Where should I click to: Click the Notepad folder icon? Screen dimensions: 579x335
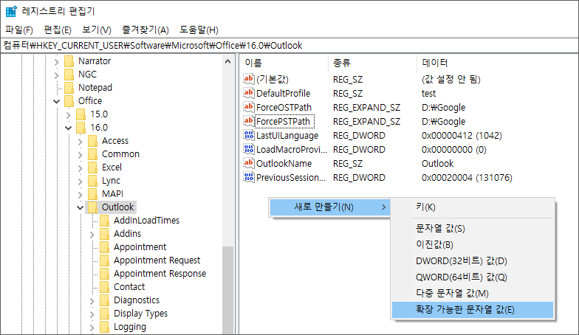[69, 88]
